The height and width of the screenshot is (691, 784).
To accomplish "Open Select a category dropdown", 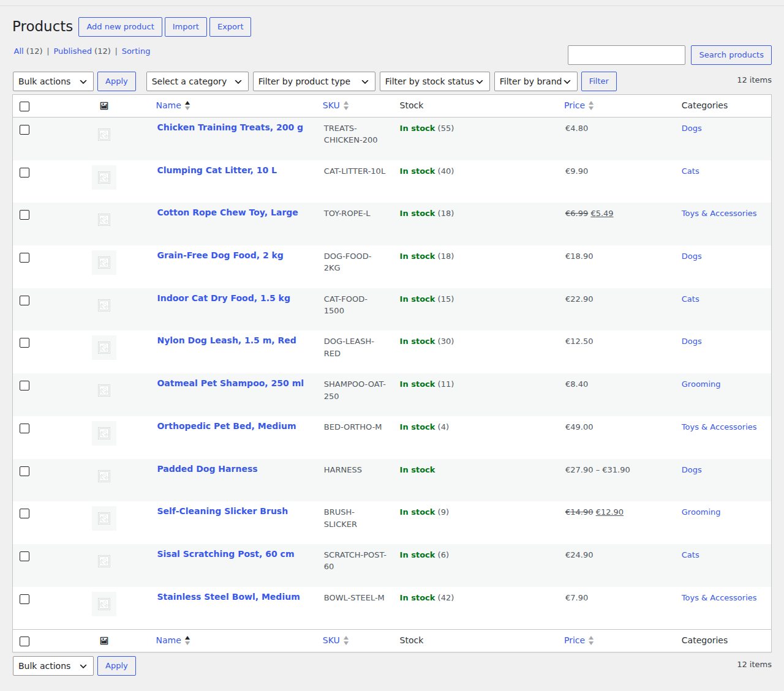I will (x=197, y=81).
